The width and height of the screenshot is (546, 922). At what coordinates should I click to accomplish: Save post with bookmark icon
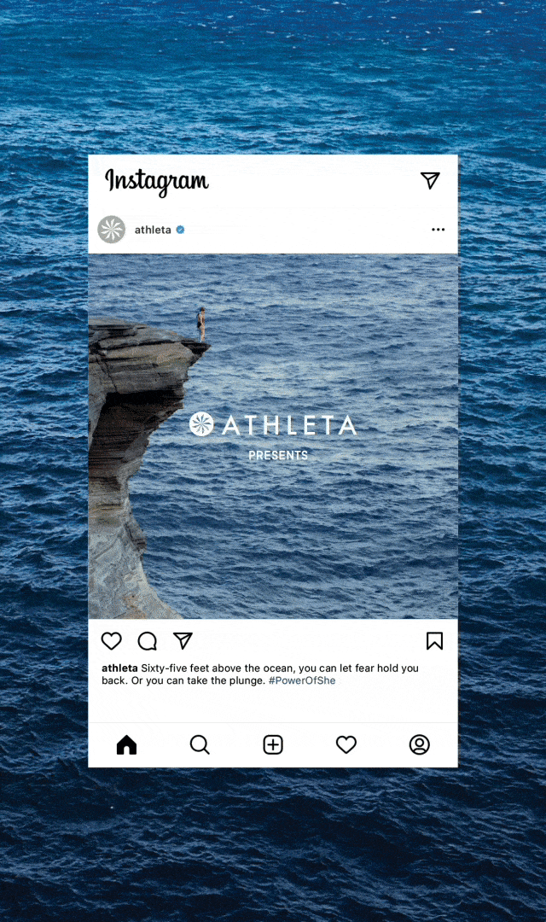434,641
